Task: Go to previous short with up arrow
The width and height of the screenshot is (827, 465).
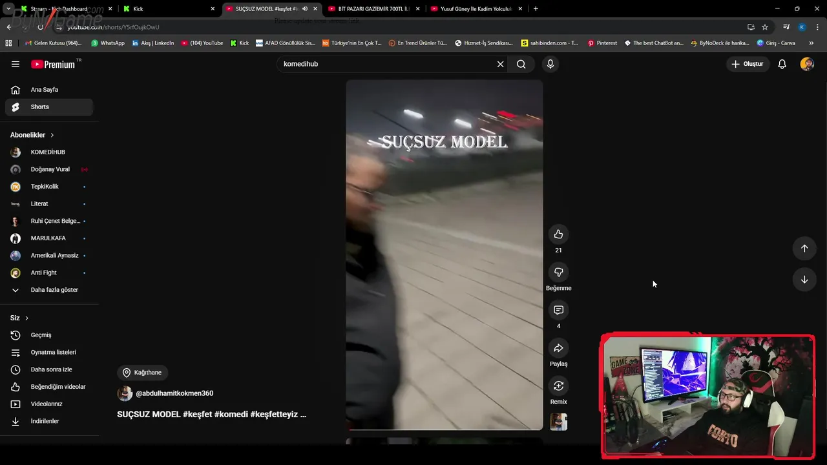Action: [804, 249]
